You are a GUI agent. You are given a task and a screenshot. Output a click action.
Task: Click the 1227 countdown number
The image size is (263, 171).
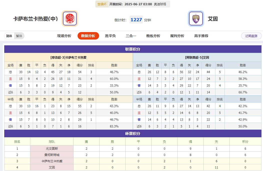pos(136,20)
